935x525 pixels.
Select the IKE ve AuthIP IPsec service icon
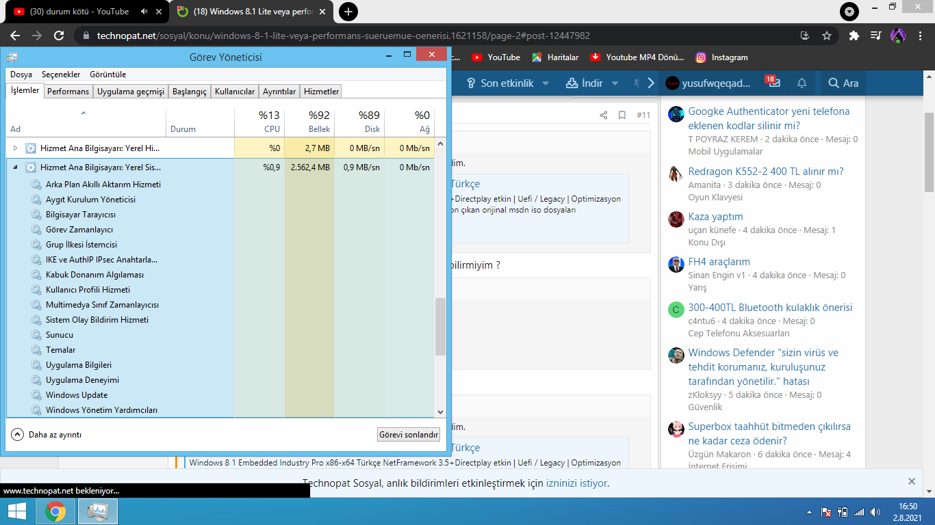click(36, 260)
